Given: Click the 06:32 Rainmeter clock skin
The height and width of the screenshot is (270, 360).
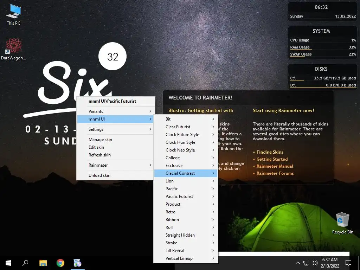Looking at the screenshot, I should (321, 7).
